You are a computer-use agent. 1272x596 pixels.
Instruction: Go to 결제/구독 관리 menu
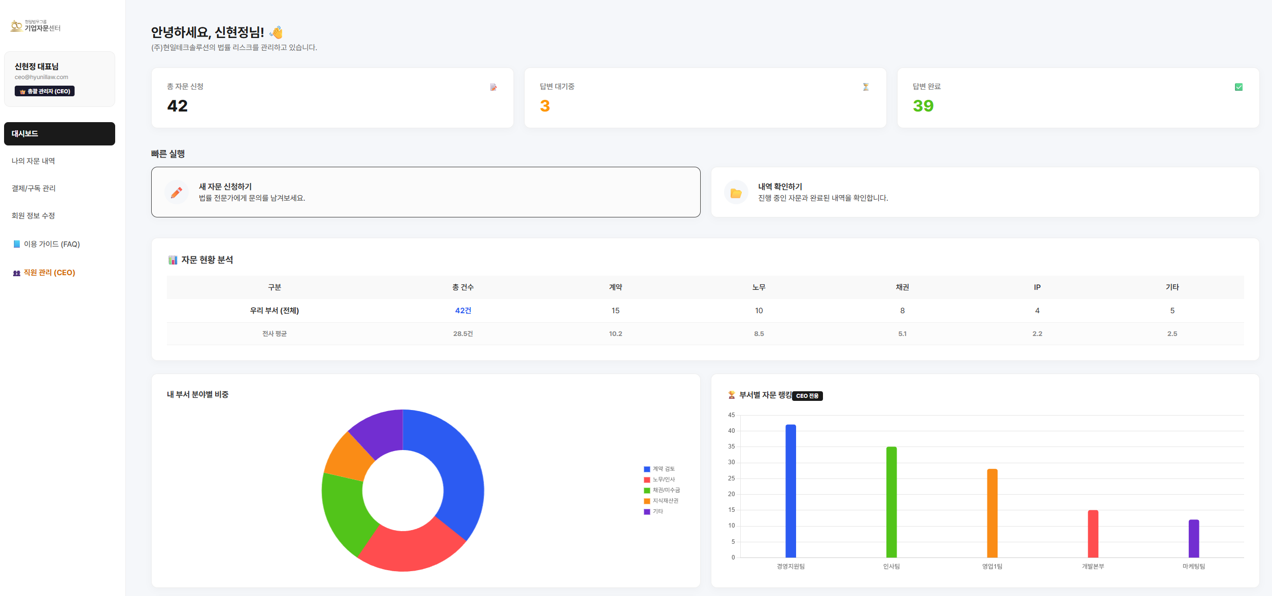[x=34, y=189]
